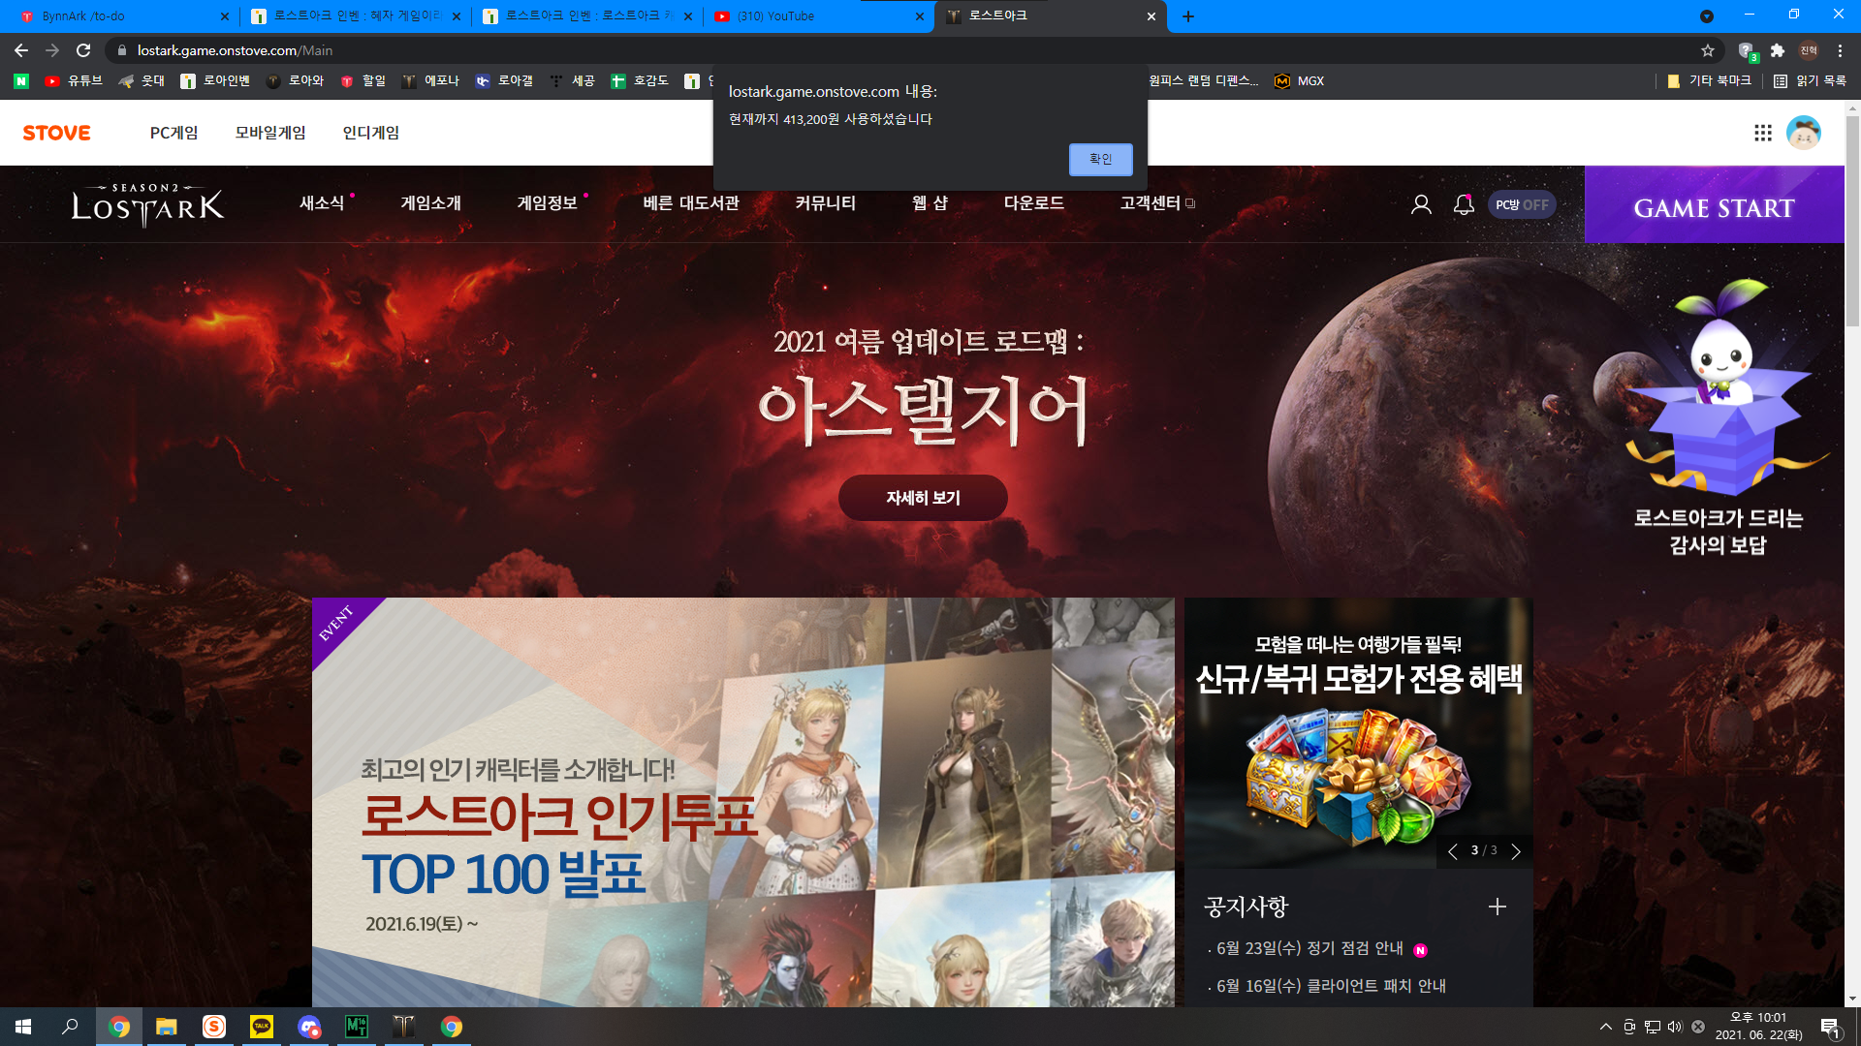Toggle the PC방 OFF switch
Screen dimensions: 1861x1046
1522,204
